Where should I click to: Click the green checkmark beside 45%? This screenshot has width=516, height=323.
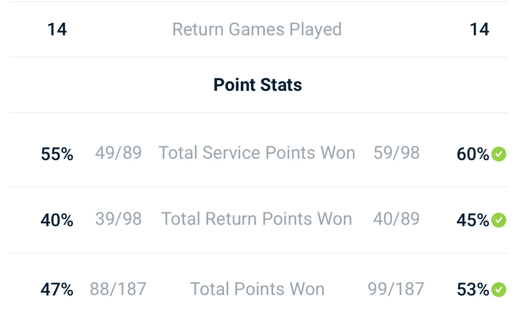click(499, 220)
